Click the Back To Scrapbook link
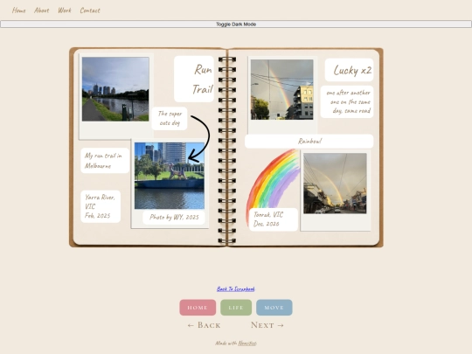The width and height of the screenshot is (472, 354). click(x=236, y=289)
